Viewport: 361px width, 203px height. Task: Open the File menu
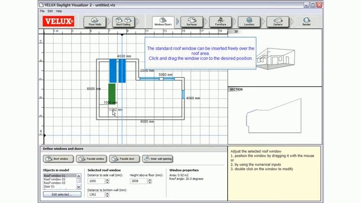pyautogui.click(x=42, y=11)
